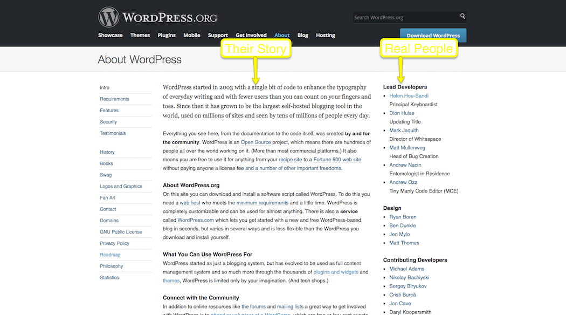
Task: Open Contact in the sidebar
Action: click(x=108, y=209)
